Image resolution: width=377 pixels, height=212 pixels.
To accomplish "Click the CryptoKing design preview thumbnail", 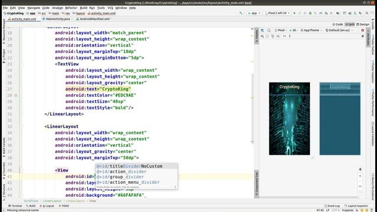I will point(289,119).
